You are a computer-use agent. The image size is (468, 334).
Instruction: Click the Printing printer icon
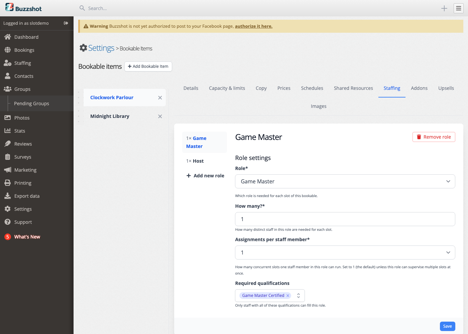7,183
